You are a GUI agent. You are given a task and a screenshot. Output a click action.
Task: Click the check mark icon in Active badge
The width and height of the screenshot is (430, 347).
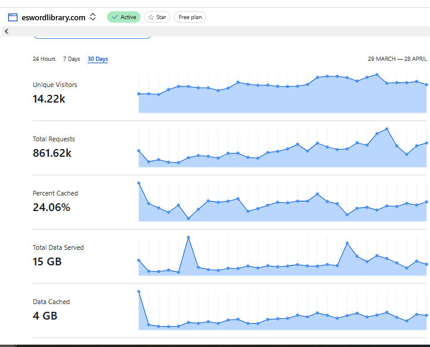click(x=115, y=17)
